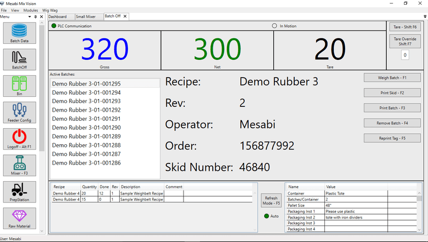Select batch Demo Rubber 3-01-001295
The image size is (428, 242).
pos(105,84)
